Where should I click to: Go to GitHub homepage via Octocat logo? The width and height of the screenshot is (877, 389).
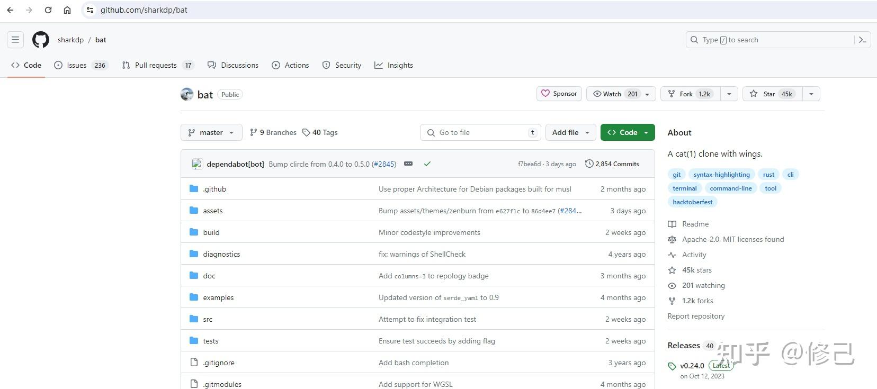pos(41,40)
